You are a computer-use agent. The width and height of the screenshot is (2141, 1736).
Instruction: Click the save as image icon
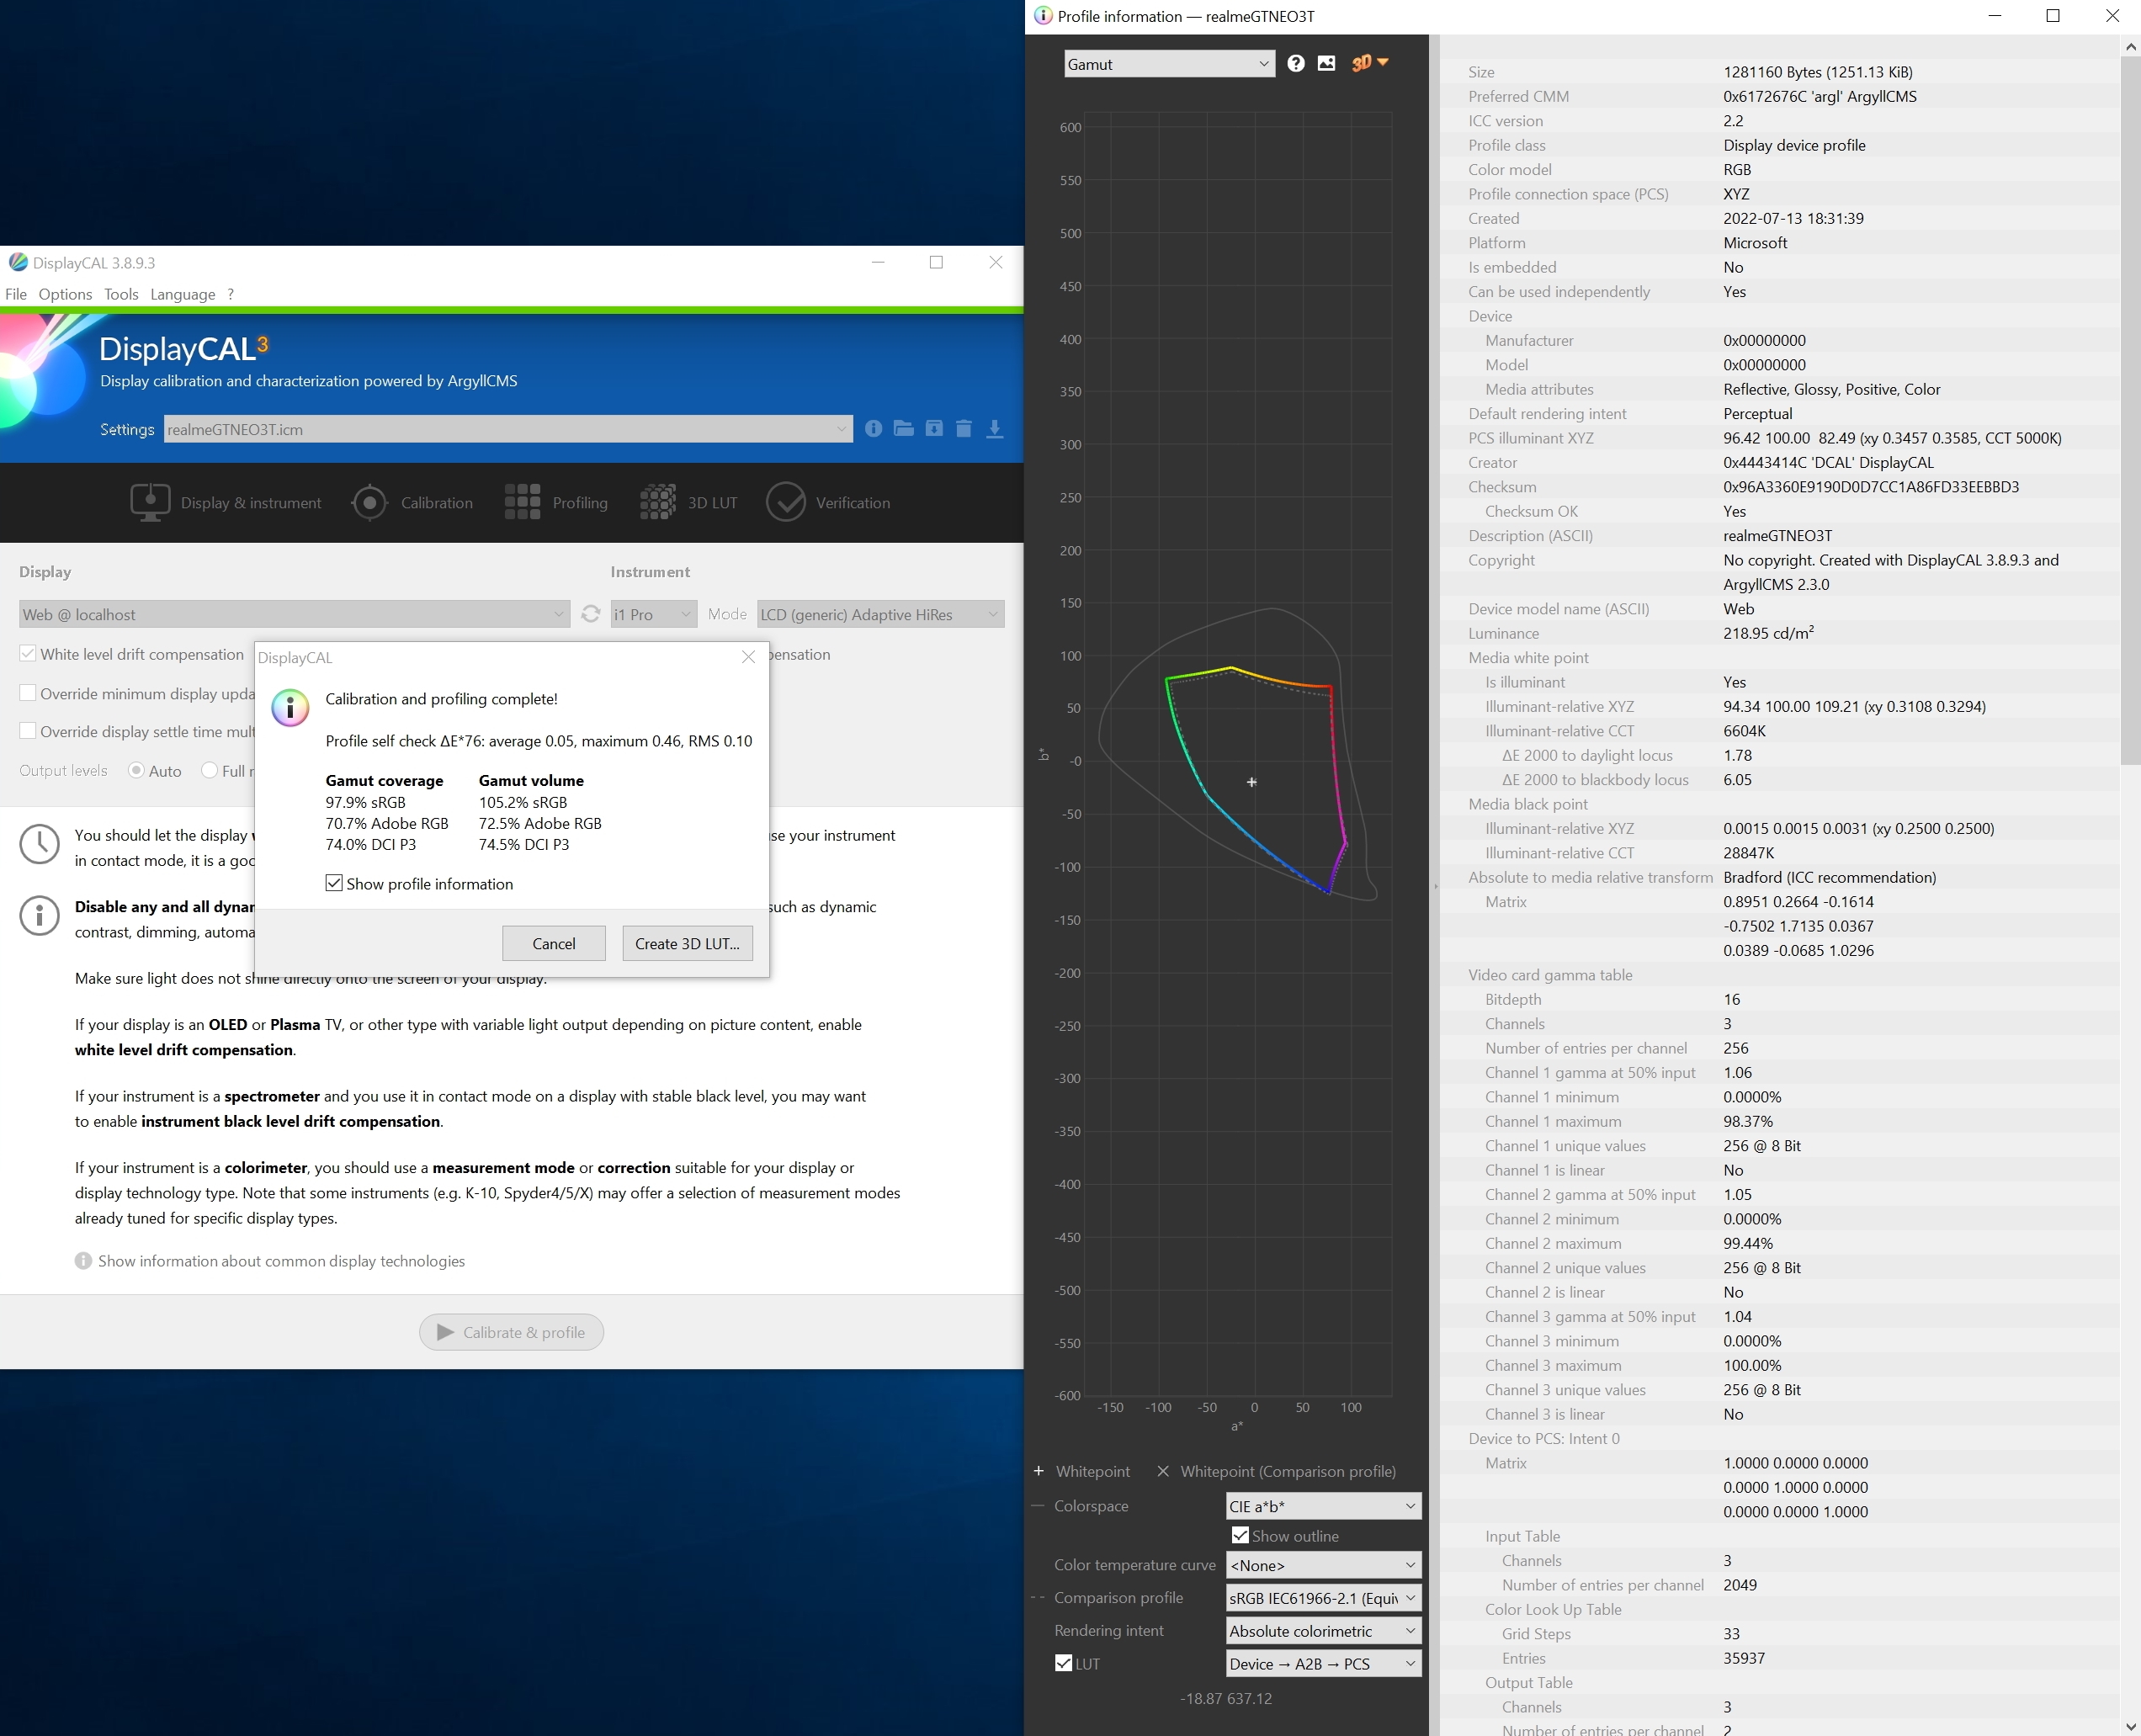[x=1326, y=64]
